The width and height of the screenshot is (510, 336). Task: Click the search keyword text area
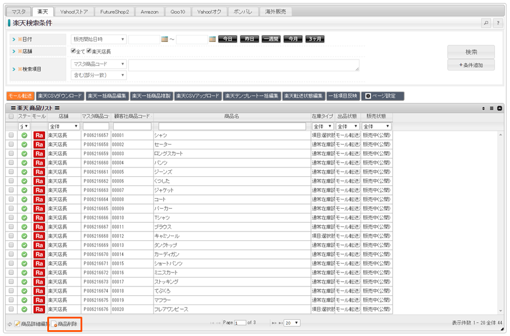pyautogui.click(x=243, y=65)
